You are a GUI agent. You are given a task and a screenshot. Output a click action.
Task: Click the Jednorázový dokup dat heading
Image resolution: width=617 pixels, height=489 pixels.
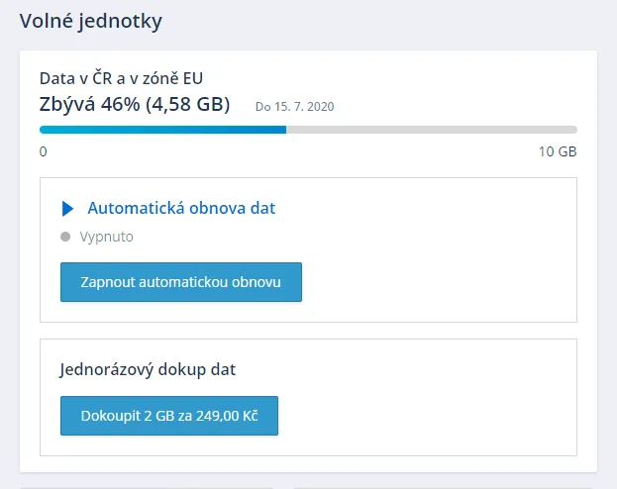tap(148, 369)
